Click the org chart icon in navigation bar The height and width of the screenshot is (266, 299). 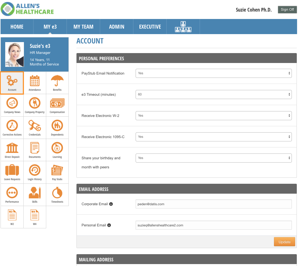[183, 27]
